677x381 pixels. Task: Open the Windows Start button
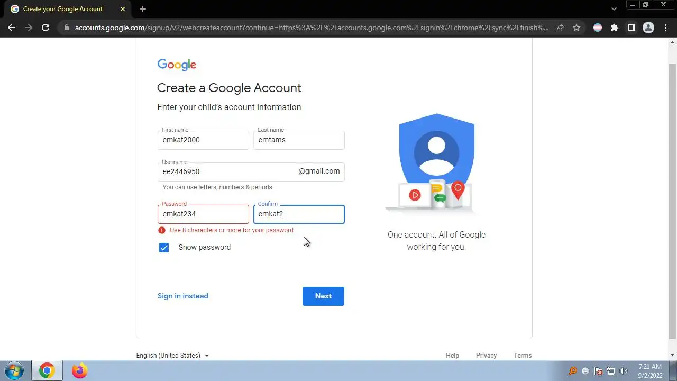[x=13, y=370]
